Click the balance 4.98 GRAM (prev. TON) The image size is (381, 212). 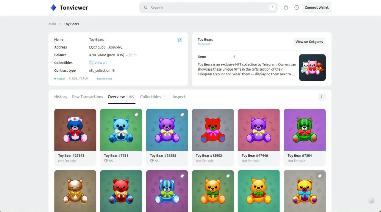pos(107,55)
